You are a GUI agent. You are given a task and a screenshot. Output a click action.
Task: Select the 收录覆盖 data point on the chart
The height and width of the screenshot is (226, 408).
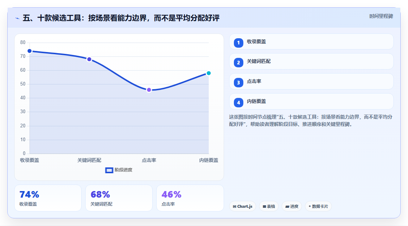30,51
